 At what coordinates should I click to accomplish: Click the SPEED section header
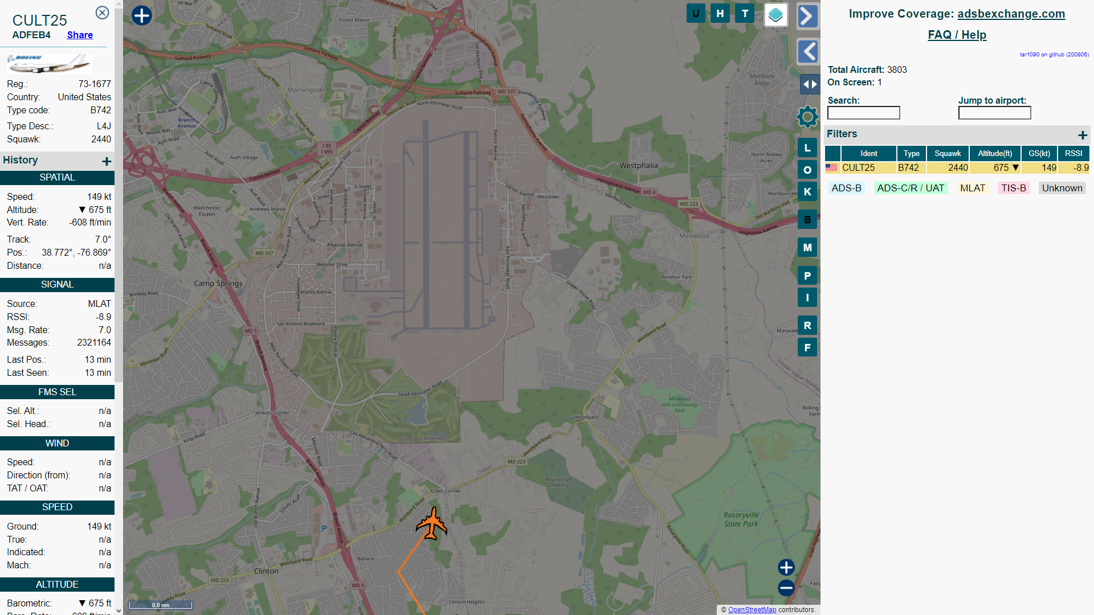click(x=57, y=507)
